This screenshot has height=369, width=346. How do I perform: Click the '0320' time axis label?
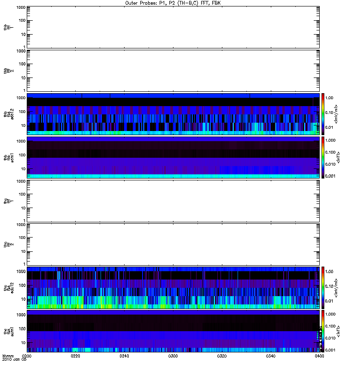pos(222,356)
